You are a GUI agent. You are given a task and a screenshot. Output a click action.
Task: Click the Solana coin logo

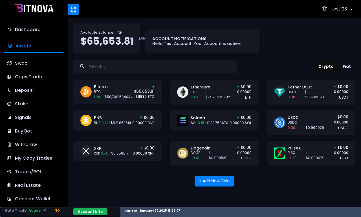tap(183, 120)
